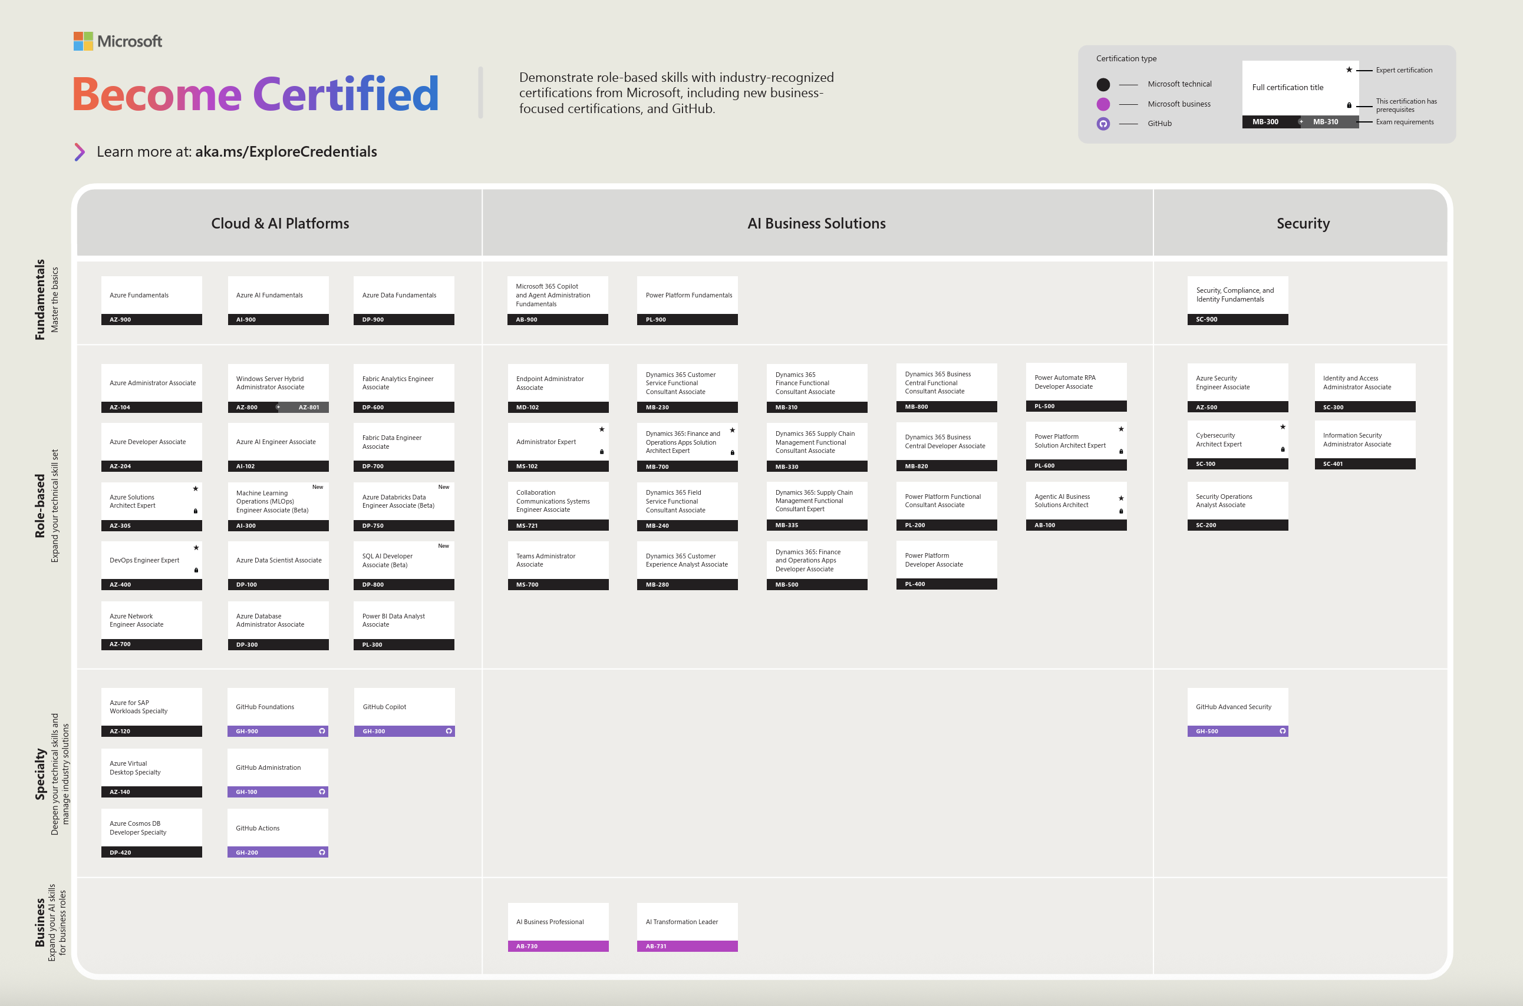This screenshot has height=1006, width=1523.
Task: Click the GitHub icon on the GH-500 bar
Action: coord(1282,731)
